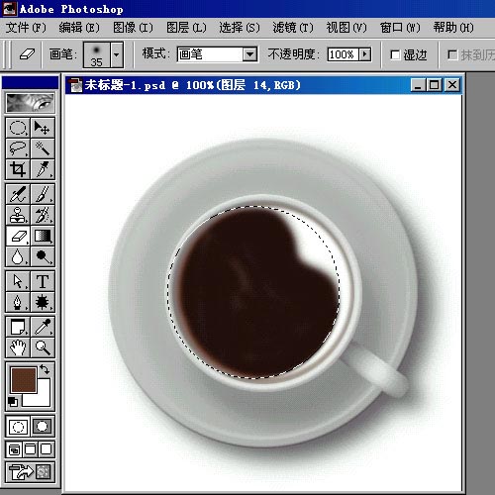Switch to Standard editing mode
The width and height of the screenshot is (495, 495).
pyautogui.click(x=18, y=427)
